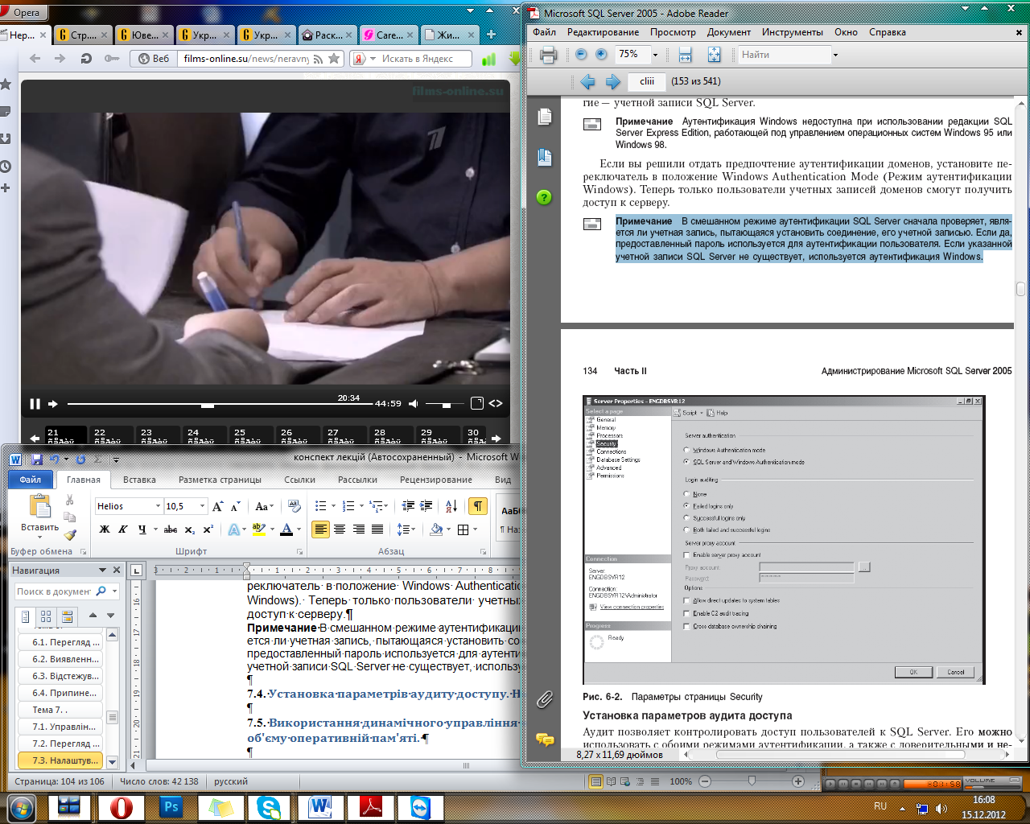Fit page width in Adobe Reader
1030x824 pixels.
coord(685,54)
